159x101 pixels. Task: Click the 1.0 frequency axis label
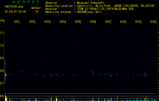[2, 45]
